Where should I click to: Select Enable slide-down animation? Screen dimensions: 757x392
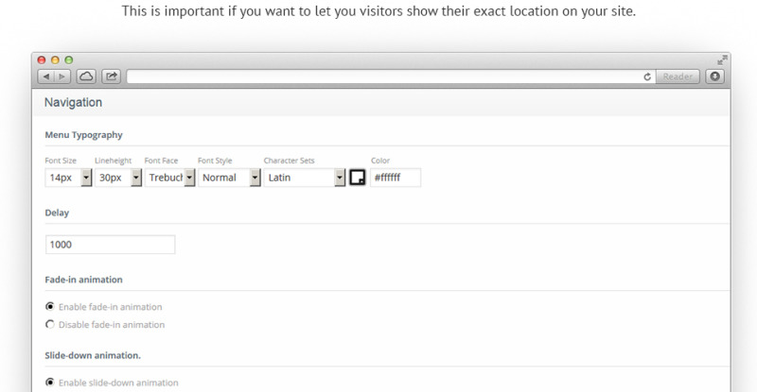click(x=50, y=383)
